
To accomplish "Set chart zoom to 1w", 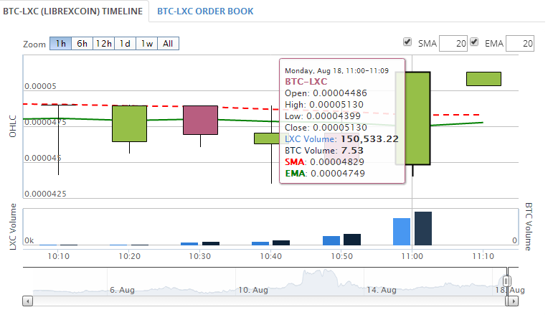I will [x=147, y=44].
